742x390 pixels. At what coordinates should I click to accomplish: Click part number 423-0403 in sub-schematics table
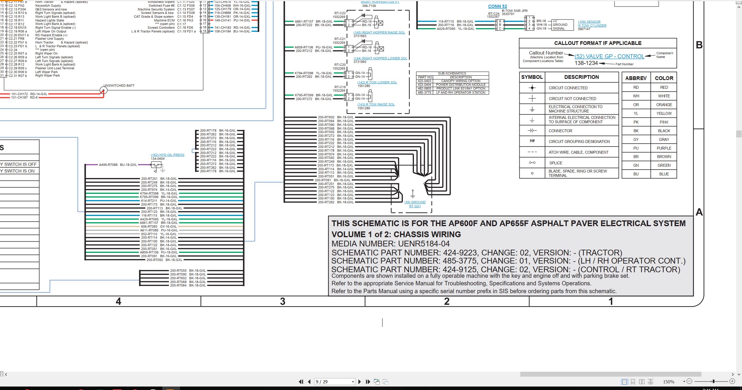click(424, 81)
